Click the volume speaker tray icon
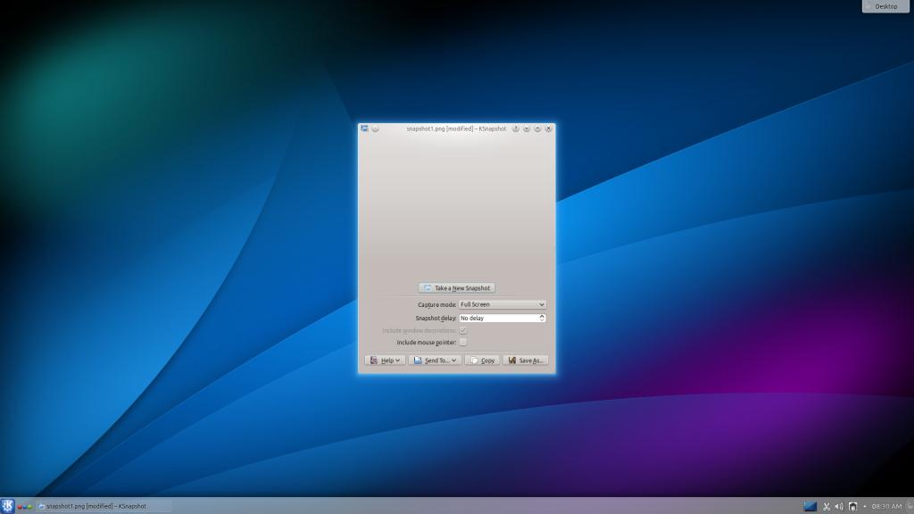Screen dimensions: 914x514 click(839, 507)
